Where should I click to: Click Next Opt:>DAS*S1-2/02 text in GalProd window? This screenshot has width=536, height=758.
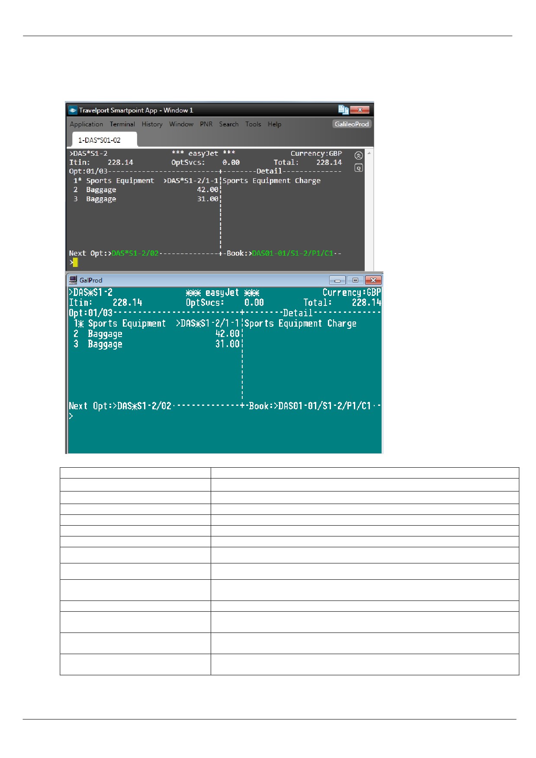[120, 406]
